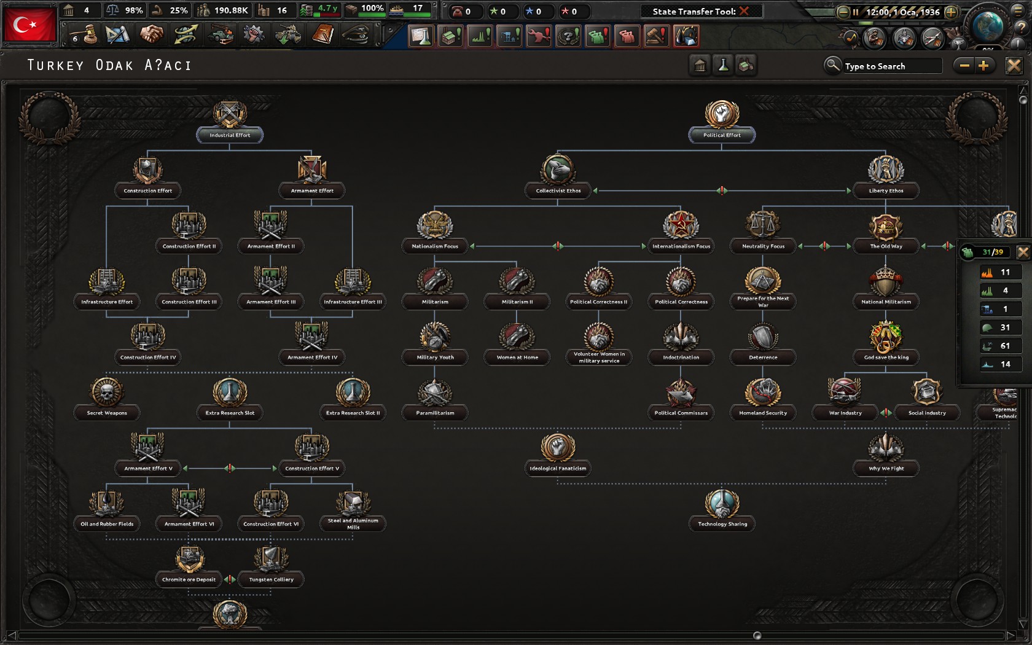Image resolution: width=1032 pixels, height=645 pixels.
Task: Click the right arrow of horizontal scrollbar
Action: tap(1011, 635)
